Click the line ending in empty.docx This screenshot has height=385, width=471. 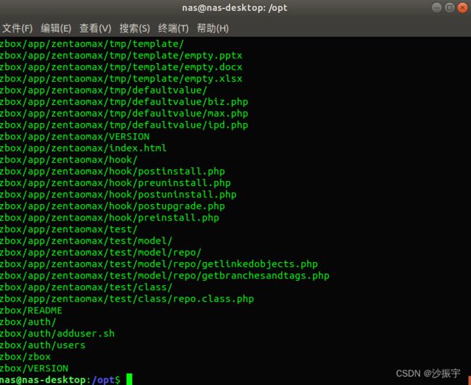click(121, 67)
